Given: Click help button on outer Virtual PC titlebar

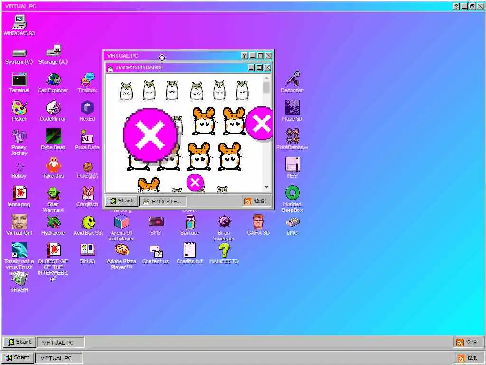Looking at the screenshot, I should (x=456, y=6).
